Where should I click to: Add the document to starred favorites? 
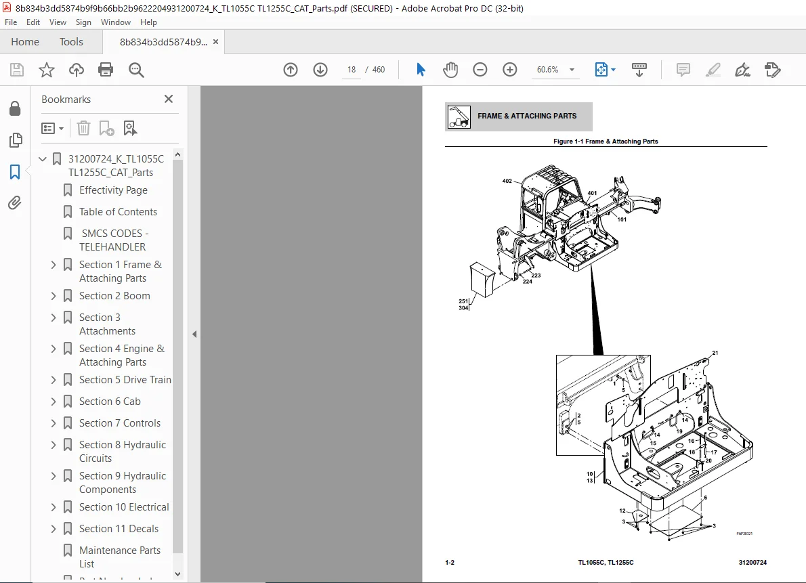coord(47,69)
